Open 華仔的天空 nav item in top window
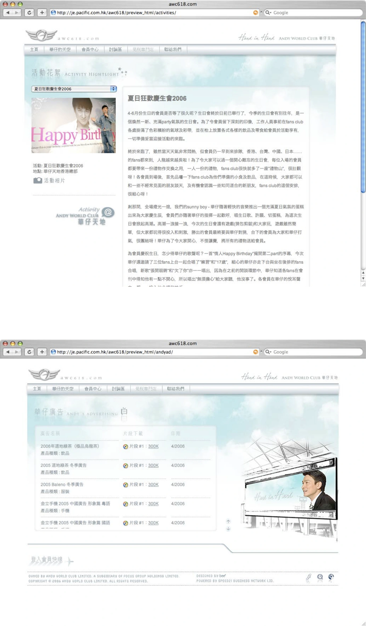Image resolution: width=366 pixels, height=626 pixels. (60, 49)
